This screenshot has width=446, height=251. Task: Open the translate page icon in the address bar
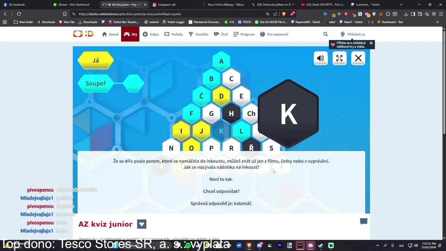[x=267, y=14]
